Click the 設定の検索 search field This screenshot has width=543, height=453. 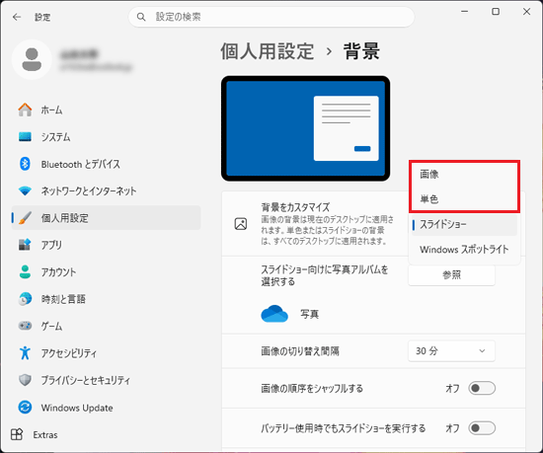click(271, 17)
